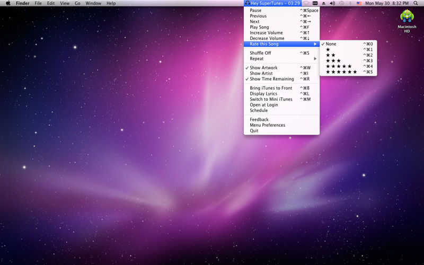Image resolution: width=424 pixels, height=265 pixels.
Task: Click the battery status icon
Action: [x=315, y=3]
